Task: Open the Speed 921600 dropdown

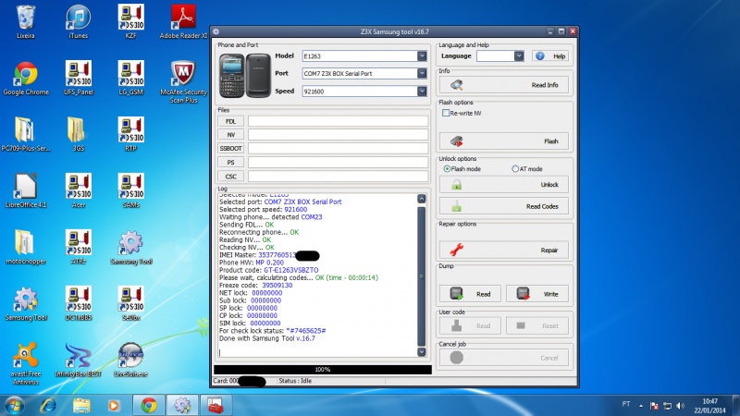Action: pos(422,92)
